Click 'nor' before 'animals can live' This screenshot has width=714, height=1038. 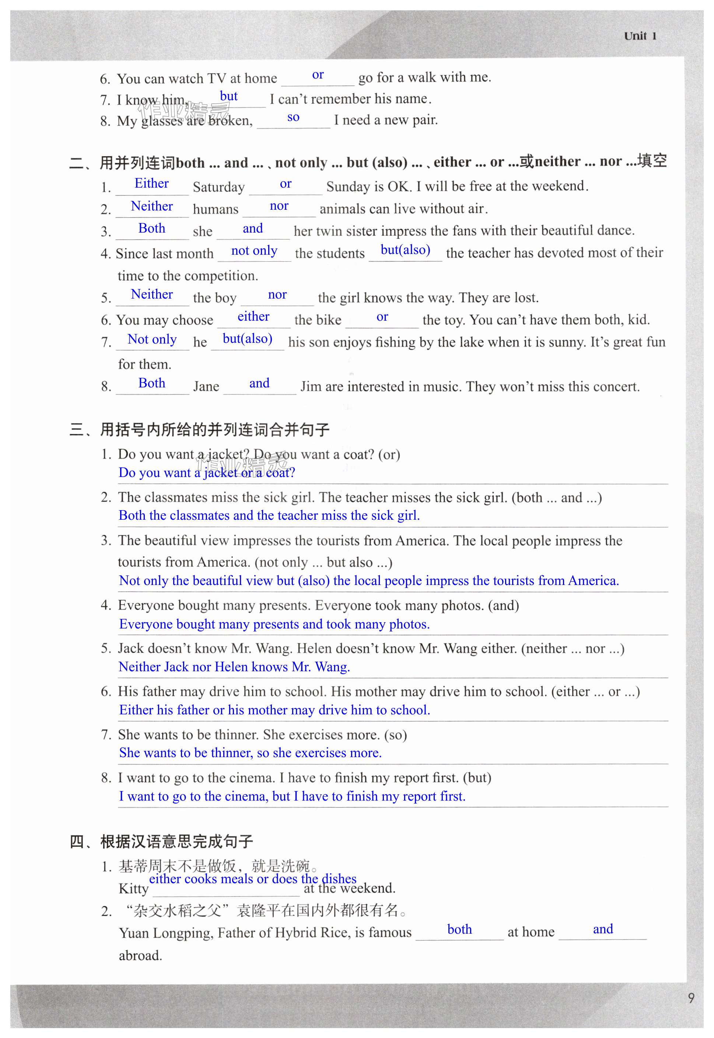pos(279,206)
